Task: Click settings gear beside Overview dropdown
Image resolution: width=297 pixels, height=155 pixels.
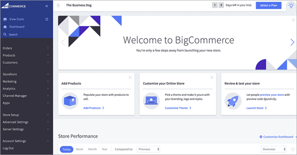Action: click(x=293, y=150)
